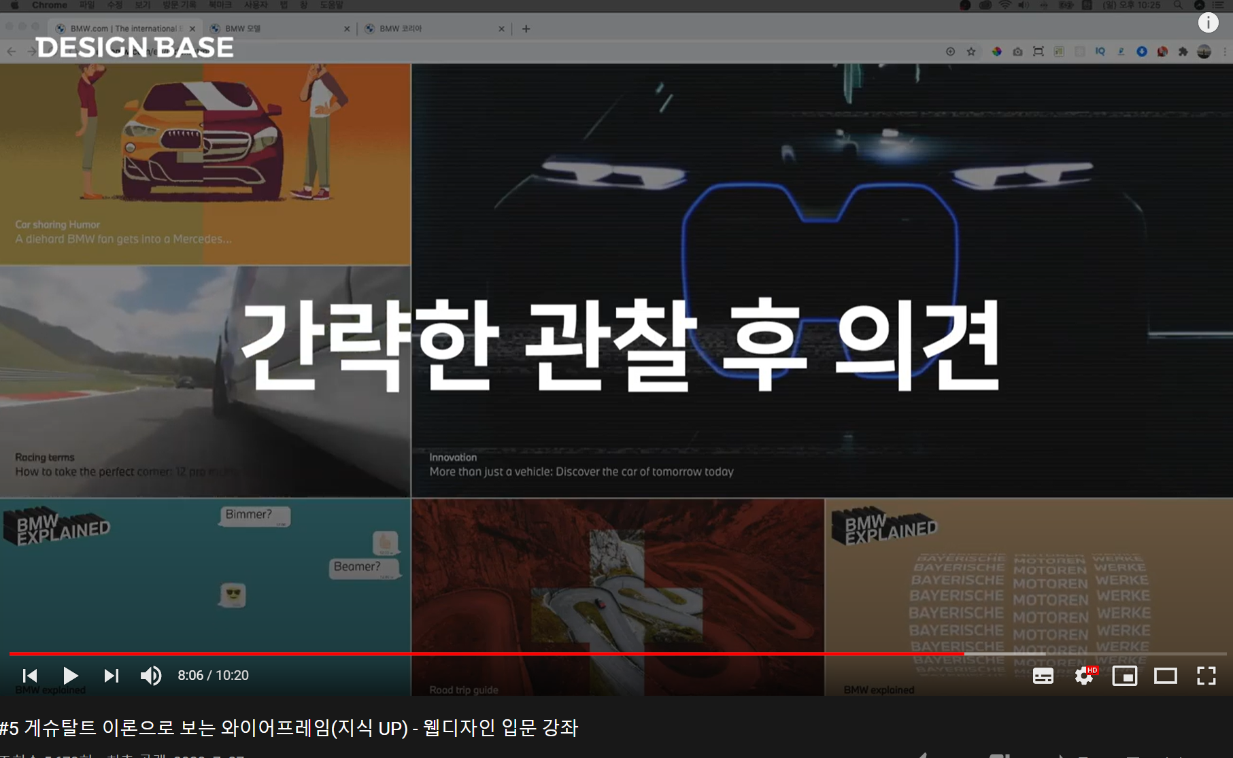
Task: Enter fullscreen mode
Action: pos(1206,676)
